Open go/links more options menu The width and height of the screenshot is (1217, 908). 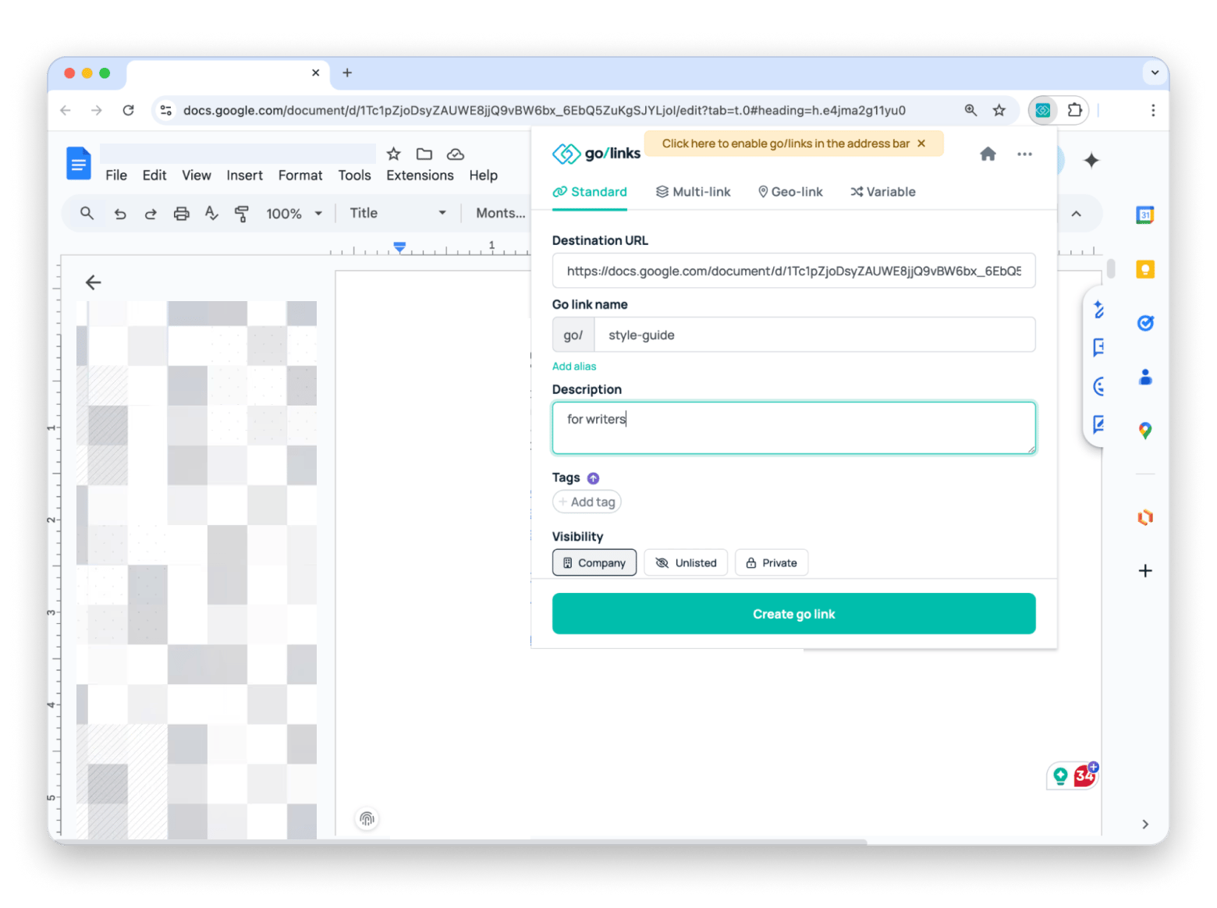pyautogui.click(x=1025, y=154)
